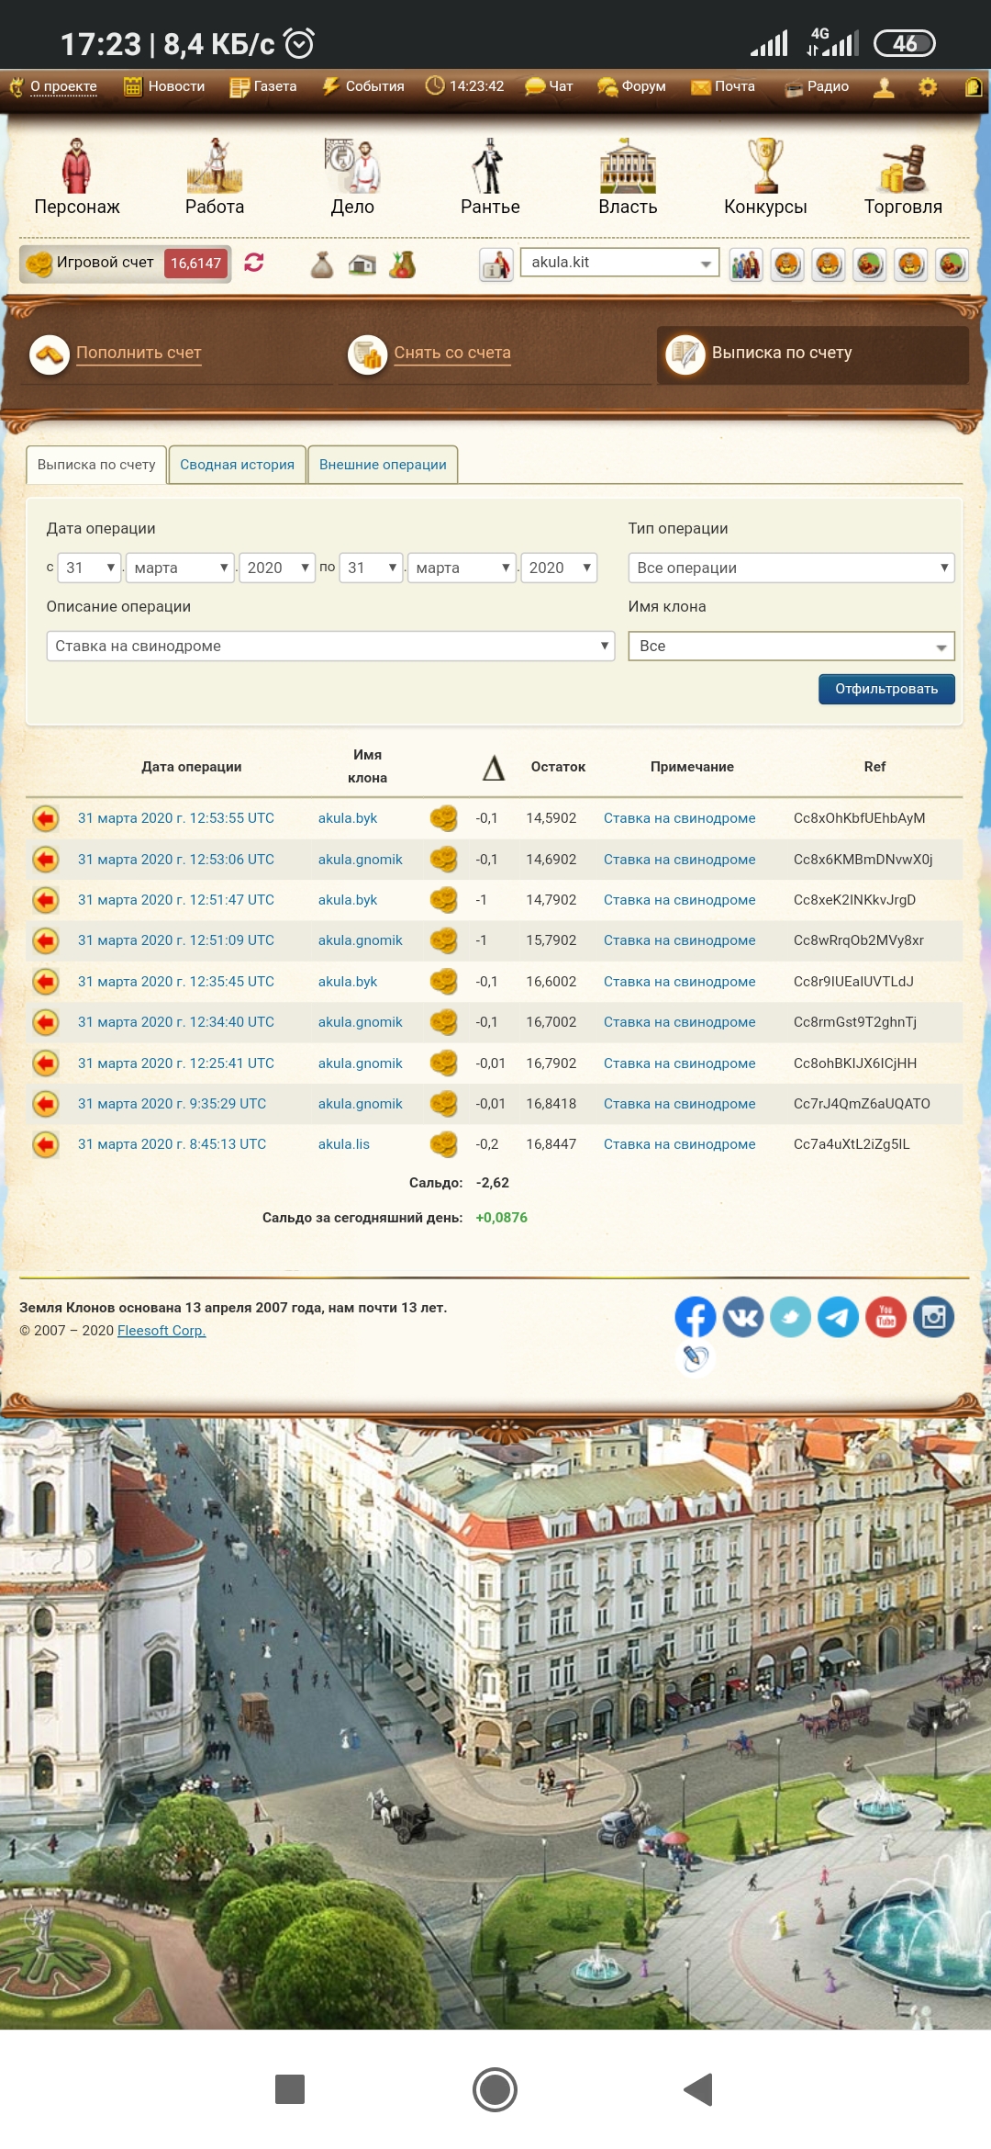The width and height of the screenshot is (991, 2149).
Task: Switch to Внешние операции tab
Action: (x=383, y=465)
